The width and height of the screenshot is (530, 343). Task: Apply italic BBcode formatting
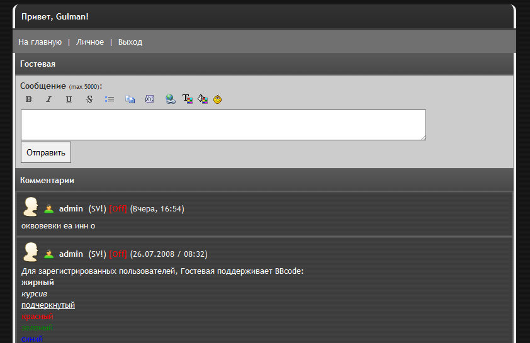(48, 99)
